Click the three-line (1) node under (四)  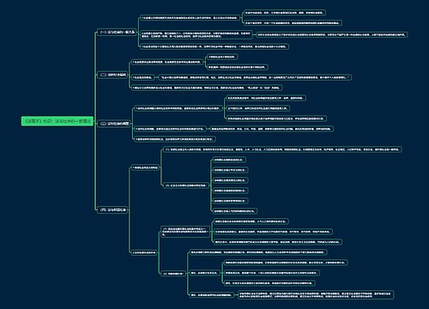(185, 232)
